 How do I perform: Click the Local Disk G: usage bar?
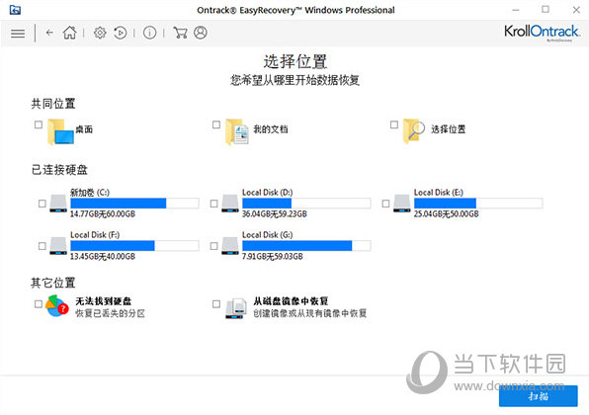(306, 246)
